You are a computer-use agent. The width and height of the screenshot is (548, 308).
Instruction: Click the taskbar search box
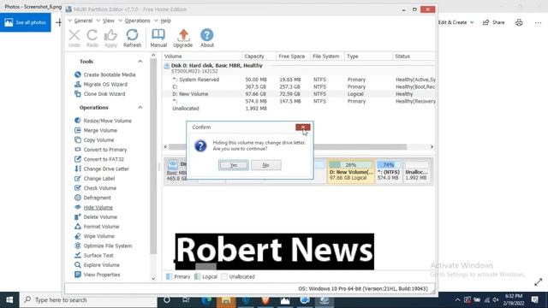pos(88,300)
